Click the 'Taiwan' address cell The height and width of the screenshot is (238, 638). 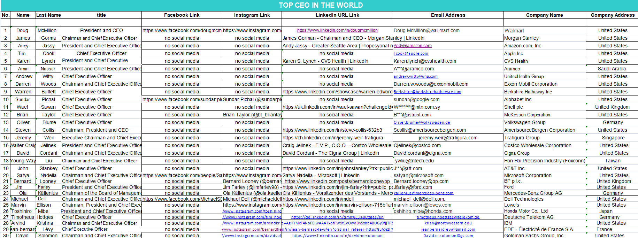[x=613, y=161]
